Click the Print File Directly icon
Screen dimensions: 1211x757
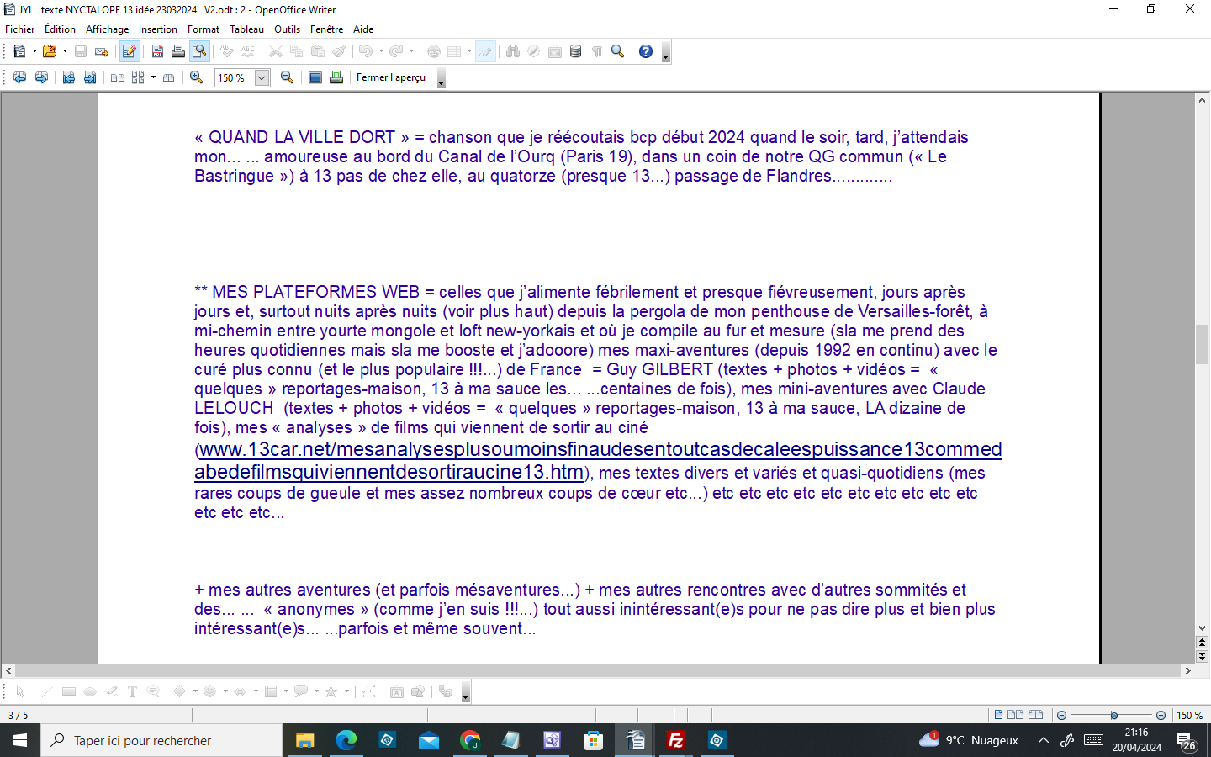(178, 51)
